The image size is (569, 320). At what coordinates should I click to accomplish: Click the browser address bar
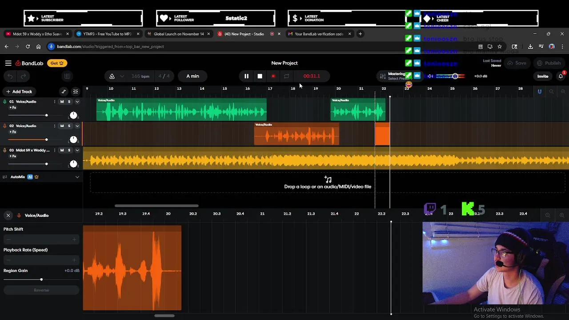click(x=262, y=46)
